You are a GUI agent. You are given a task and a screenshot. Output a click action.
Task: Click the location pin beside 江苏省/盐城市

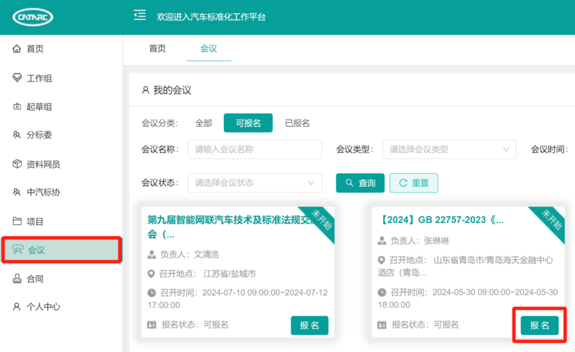click(151, 273)
